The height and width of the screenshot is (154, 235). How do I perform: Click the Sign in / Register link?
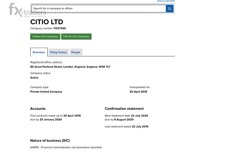166,1
